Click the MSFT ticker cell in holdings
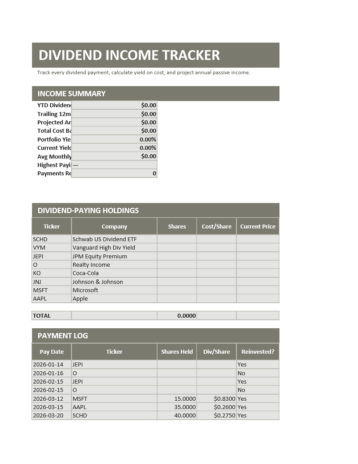The height and width of the screenshot is (464, 358). (x=51, y=290)
